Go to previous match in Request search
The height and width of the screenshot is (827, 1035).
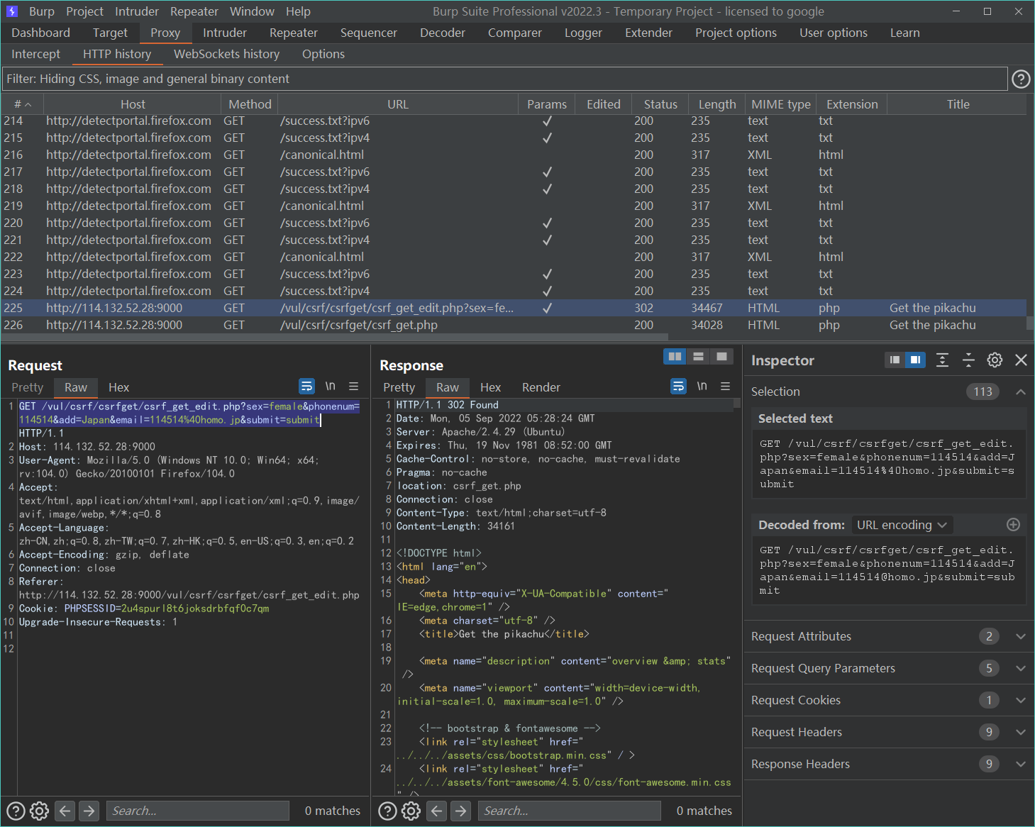click(x=65, y=811)
